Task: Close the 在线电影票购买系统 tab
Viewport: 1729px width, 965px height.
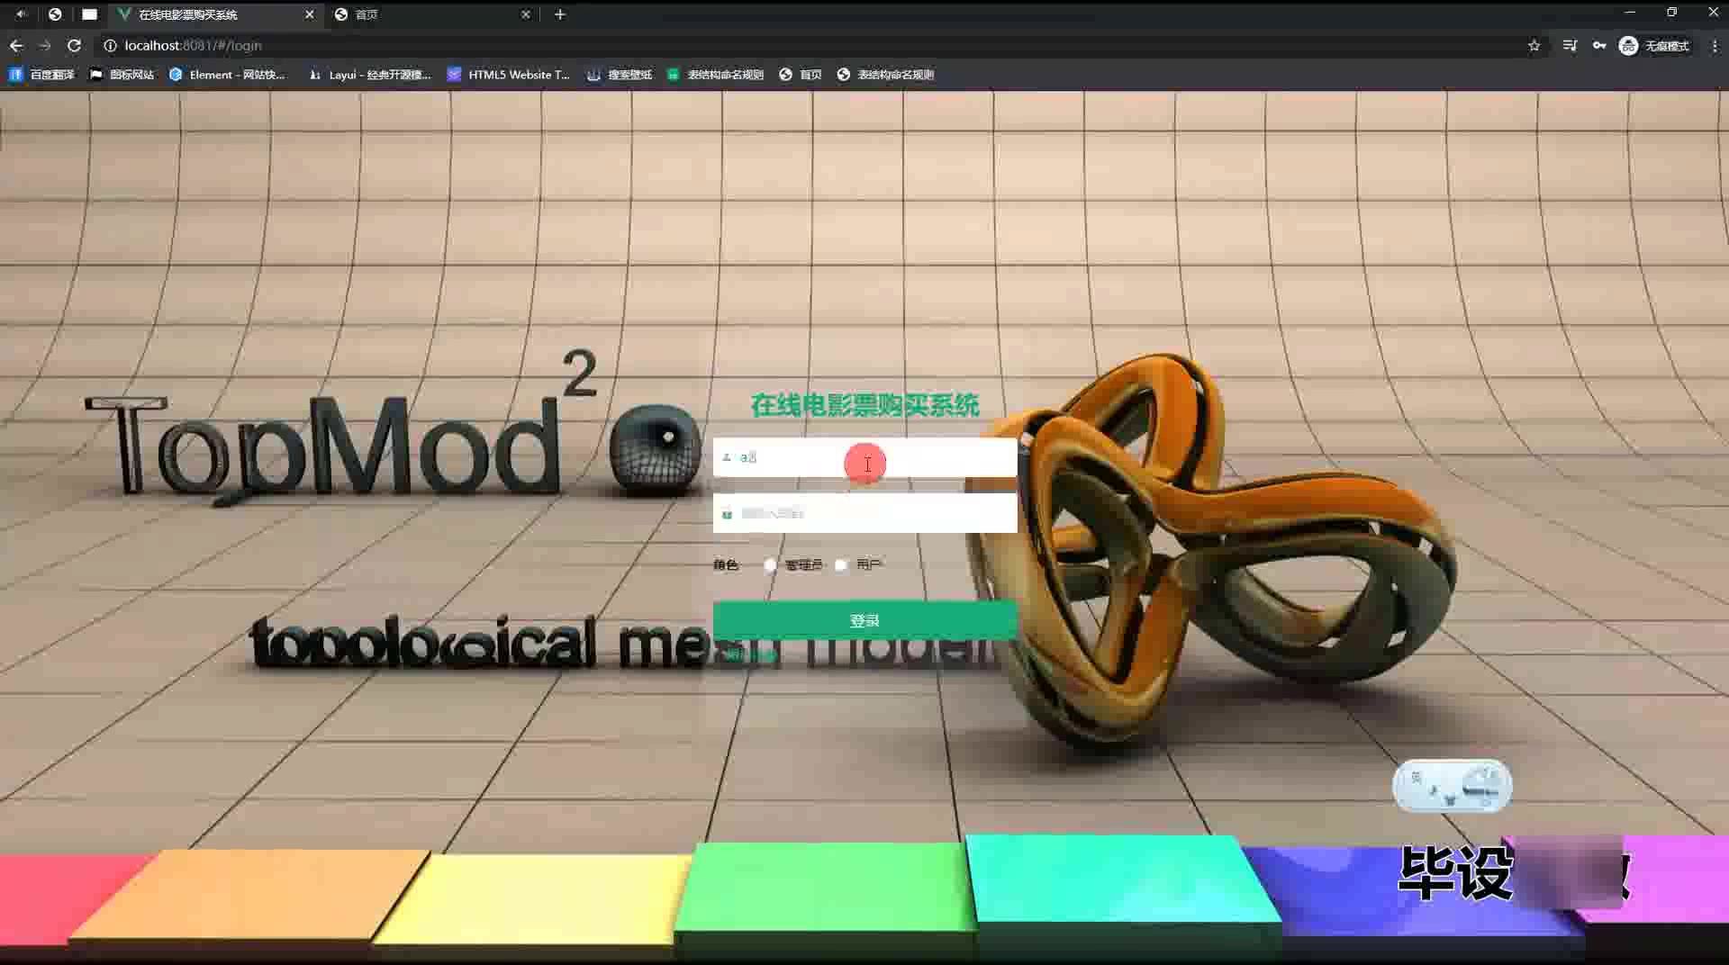Action: click(309, 14)
